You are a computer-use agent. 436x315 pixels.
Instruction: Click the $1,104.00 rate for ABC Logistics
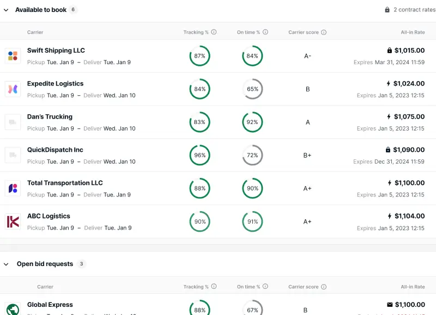point(410,216)
